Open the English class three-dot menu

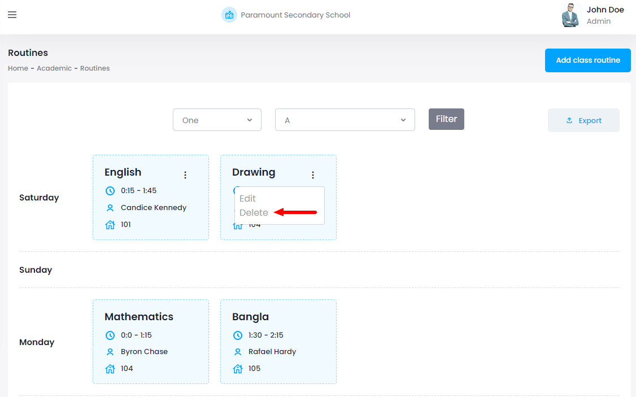tap(185, 175)
